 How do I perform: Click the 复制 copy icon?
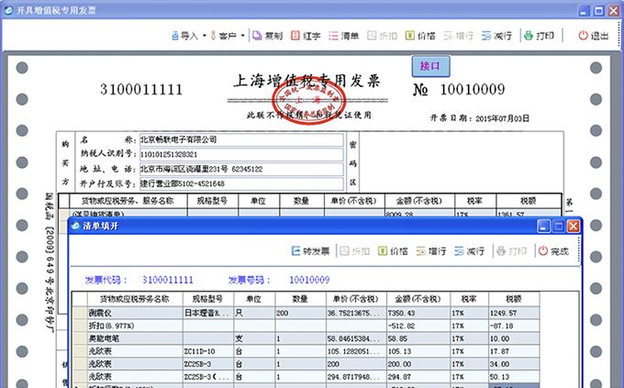[x=257, y=36]
